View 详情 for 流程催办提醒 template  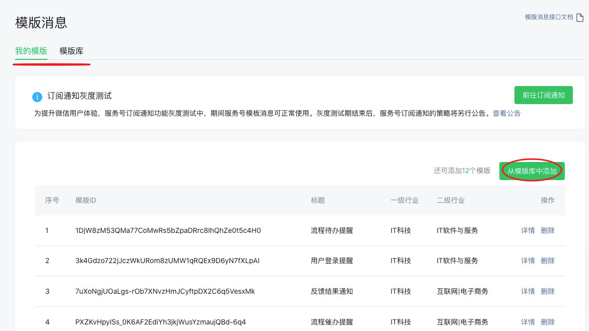coord(528,322)
